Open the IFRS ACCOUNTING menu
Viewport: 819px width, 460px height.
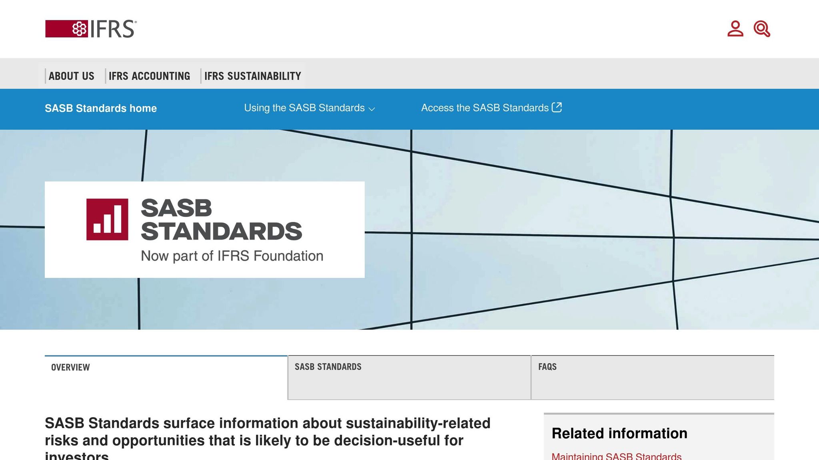point(149,76)
